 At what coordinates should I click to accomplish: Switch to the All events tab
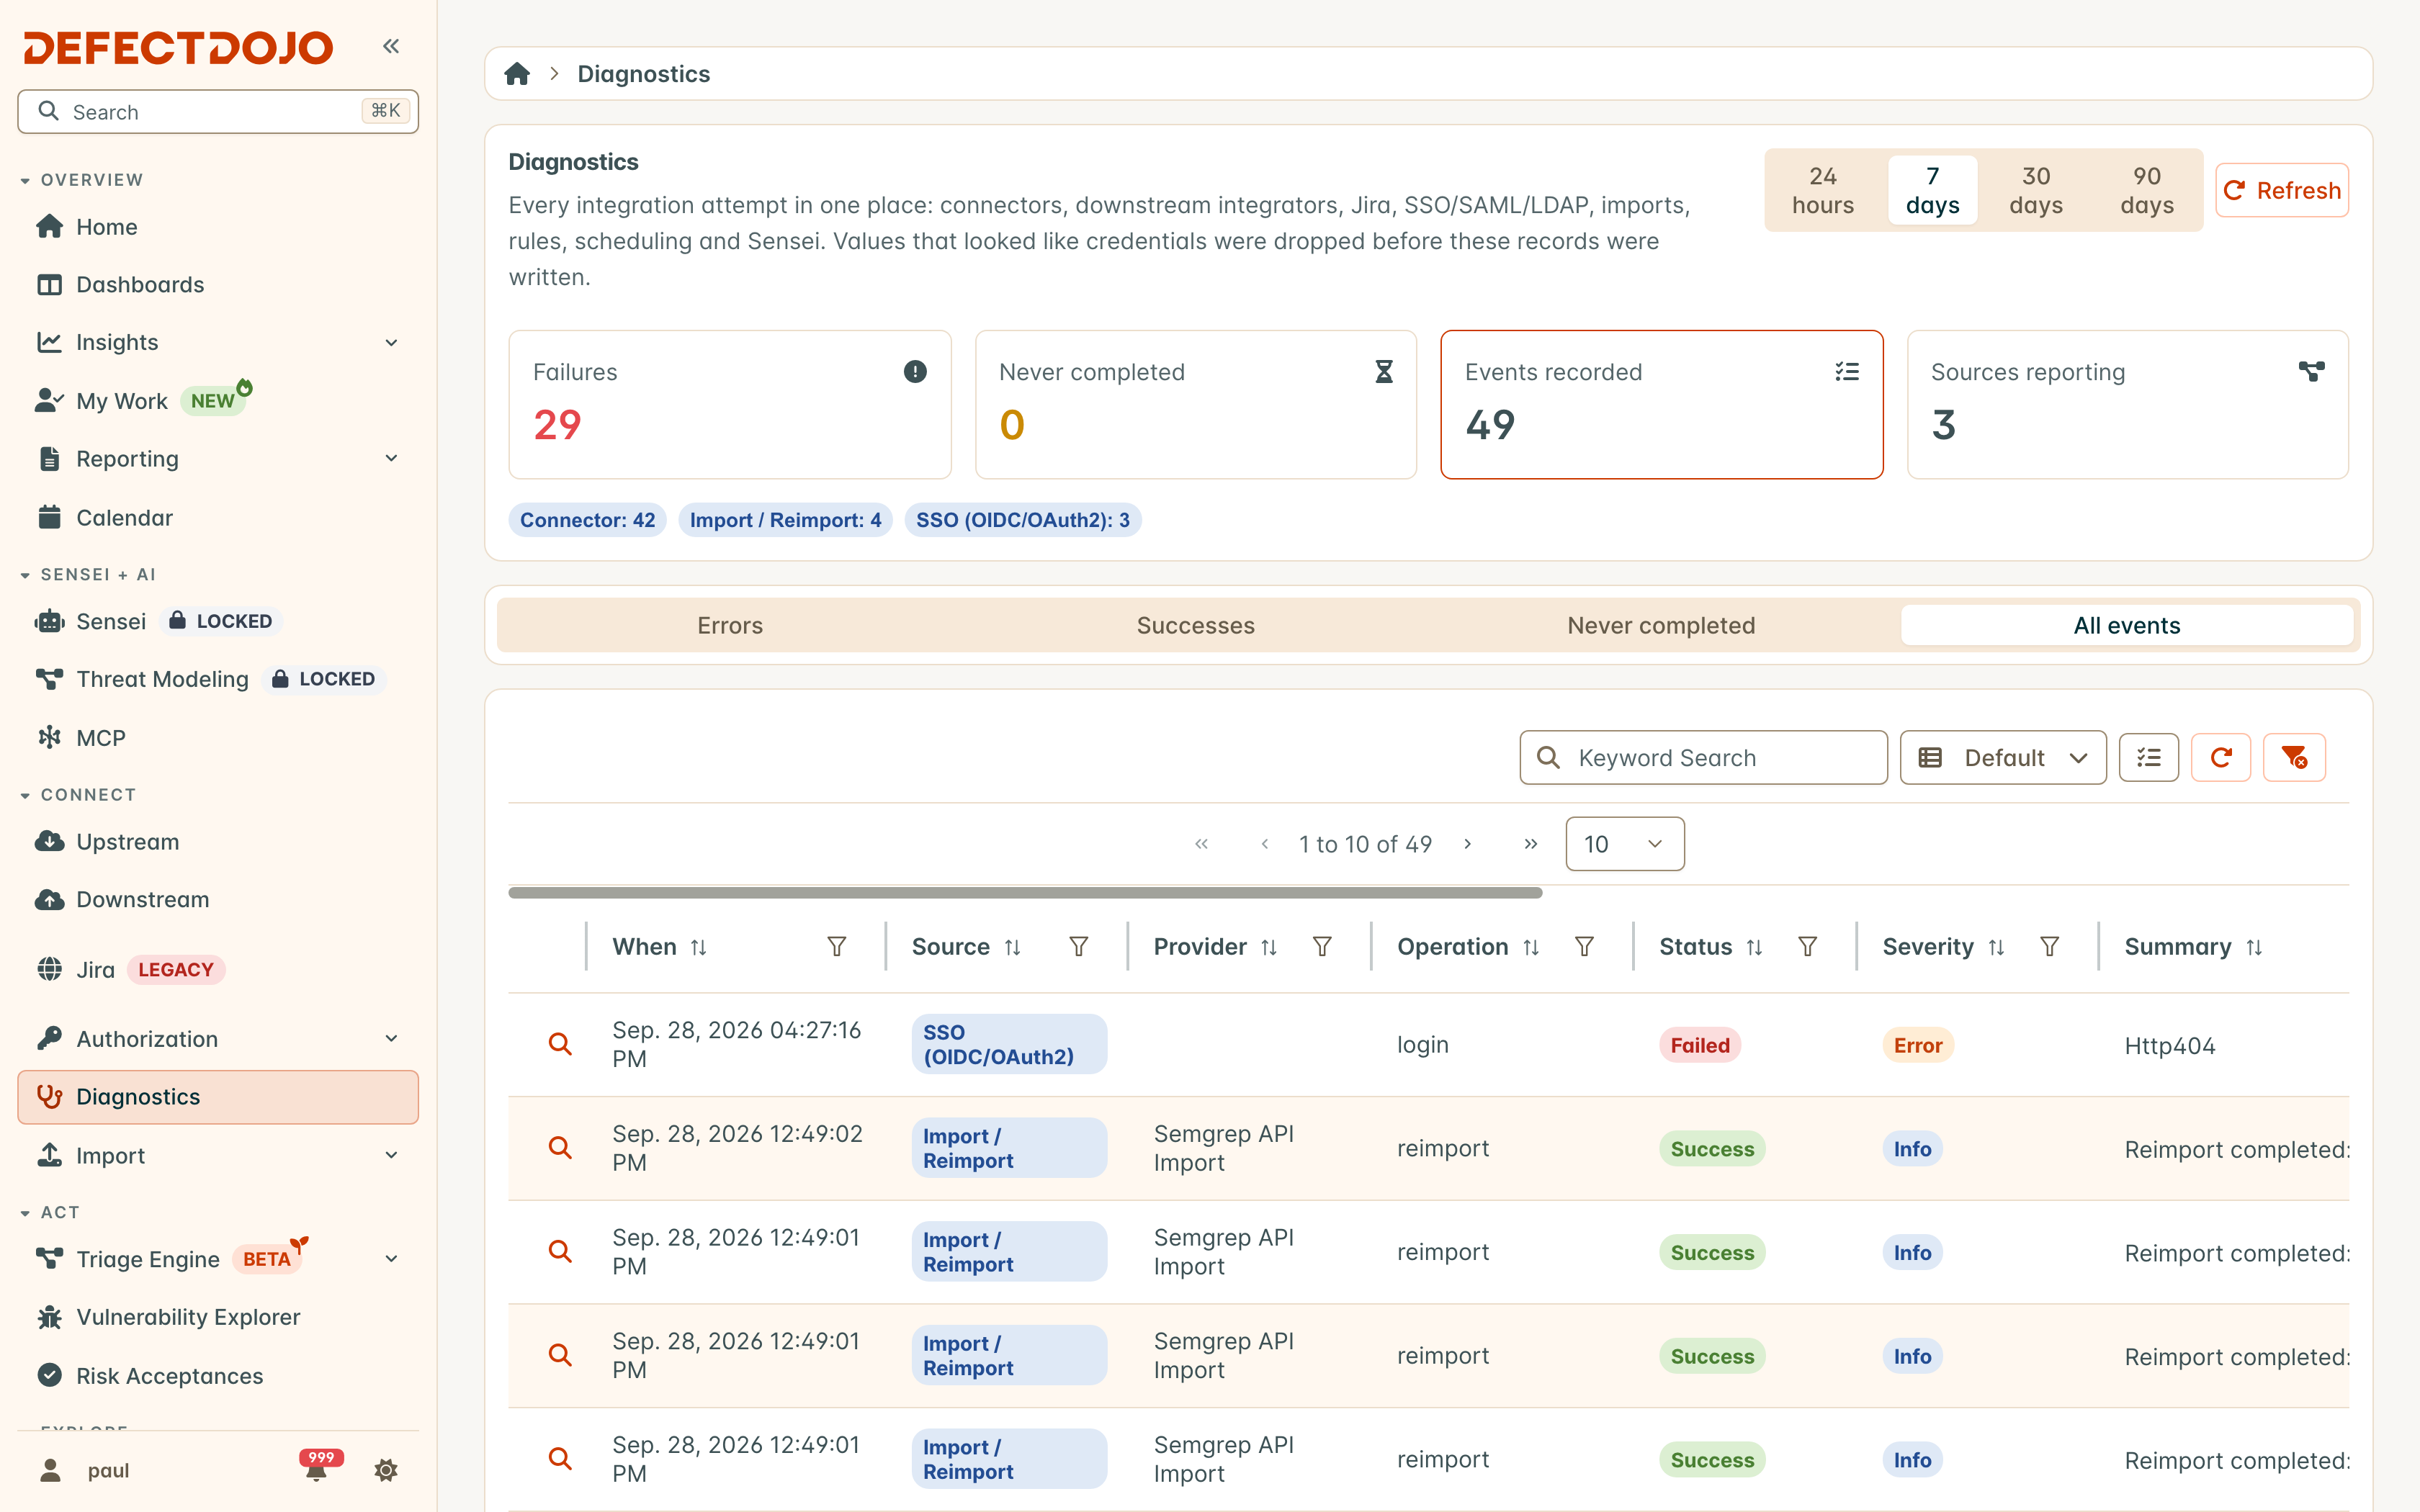(x=2127, y=625)
